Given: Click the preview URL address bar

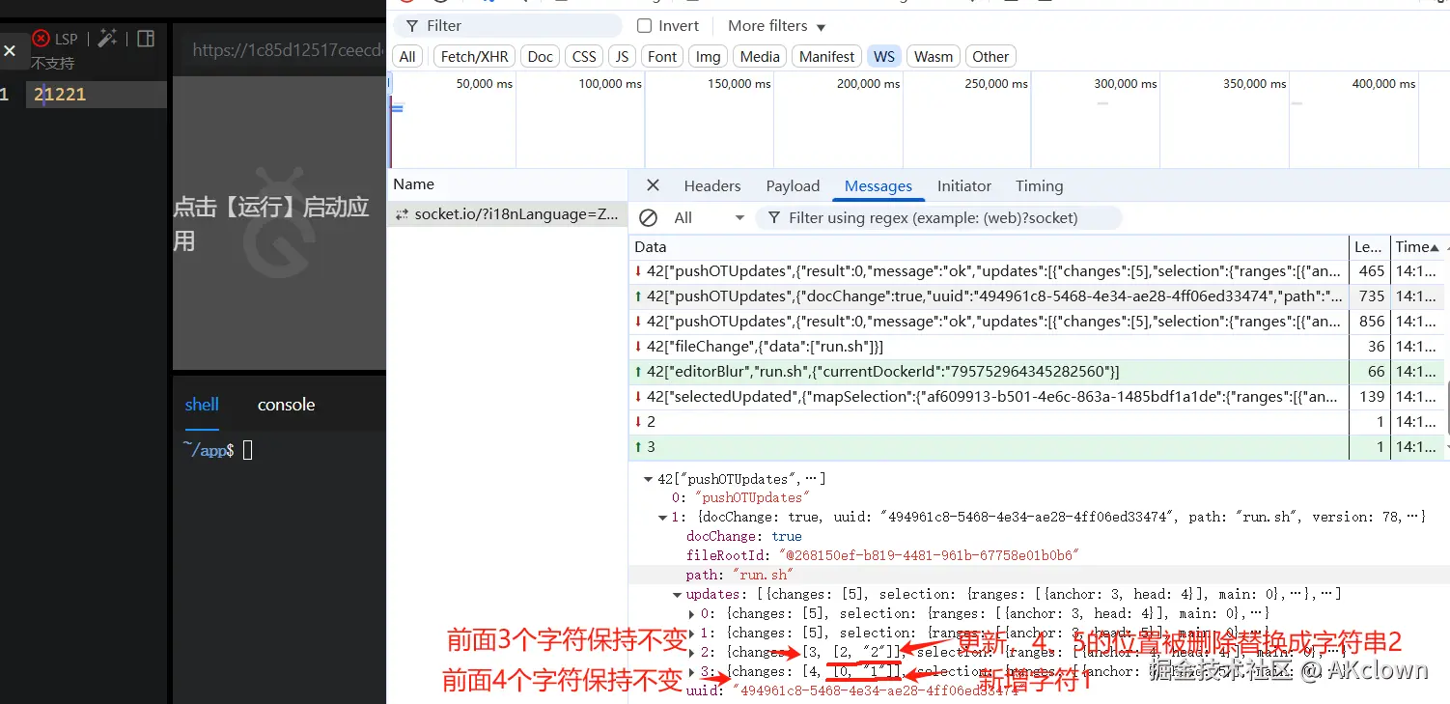Looking at the screenshot, I should click(x=285, y=50).
